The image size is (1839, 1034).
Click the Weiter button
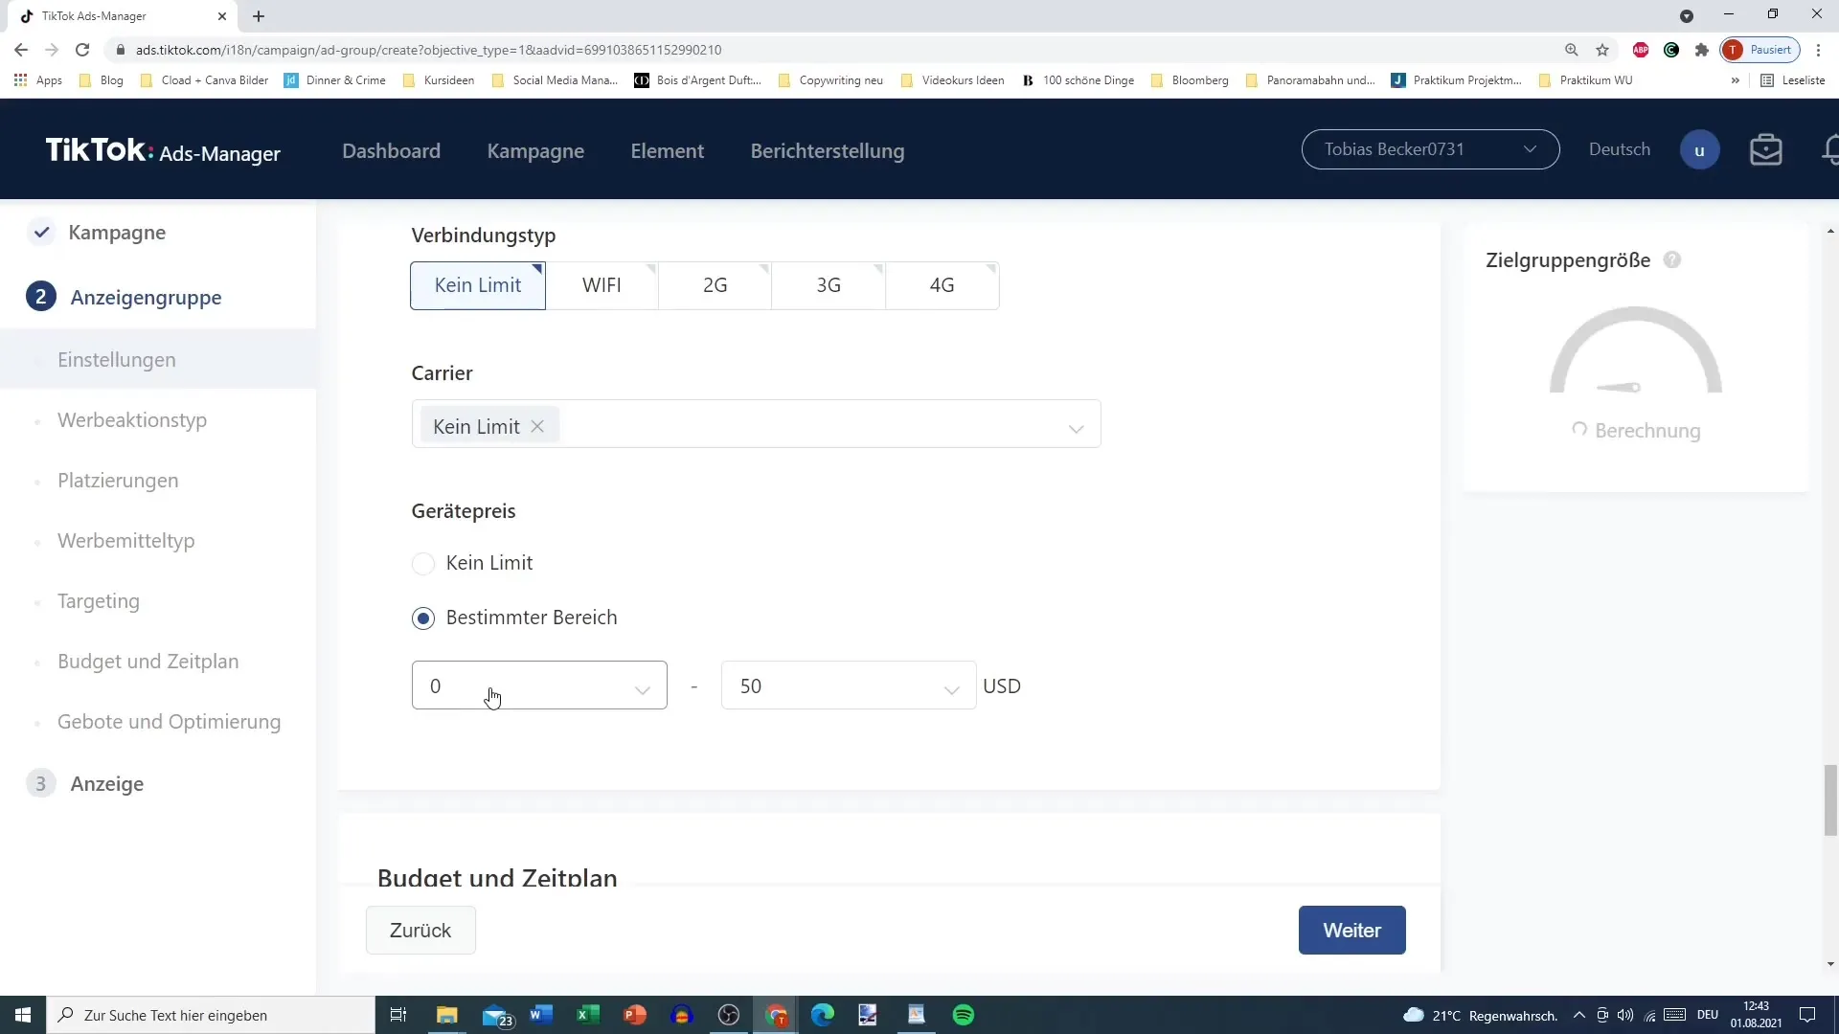click(x=1351, y=931)
